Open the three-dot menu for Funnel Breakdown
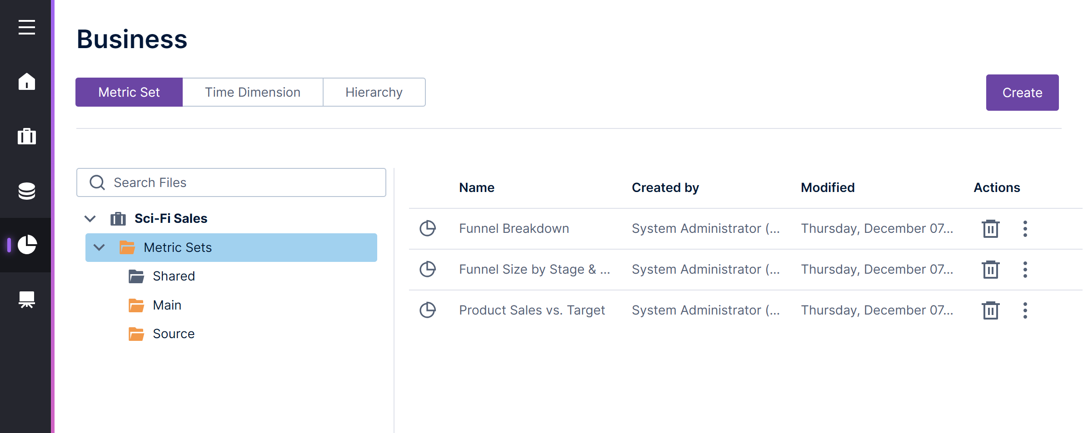Image resolution: width=1083 pixels, height=433 pixels. (x=1025, y=229)
